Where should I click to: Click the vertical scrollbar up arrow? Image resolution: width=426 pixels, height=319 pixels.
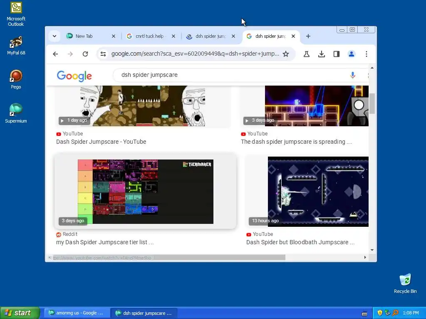pos(372,68)
